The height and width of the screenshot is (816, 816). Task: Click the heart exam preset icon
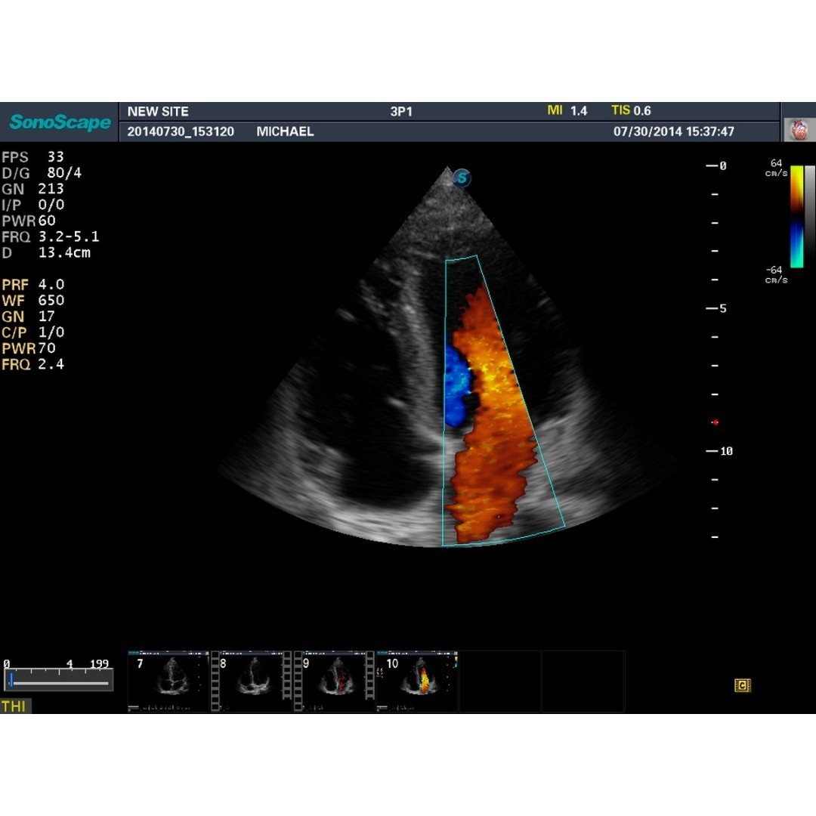[x=799, y=130]
